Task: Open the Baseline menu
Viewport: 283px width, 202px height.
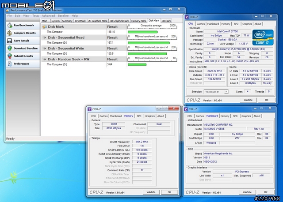Action: tap(63, 16)
